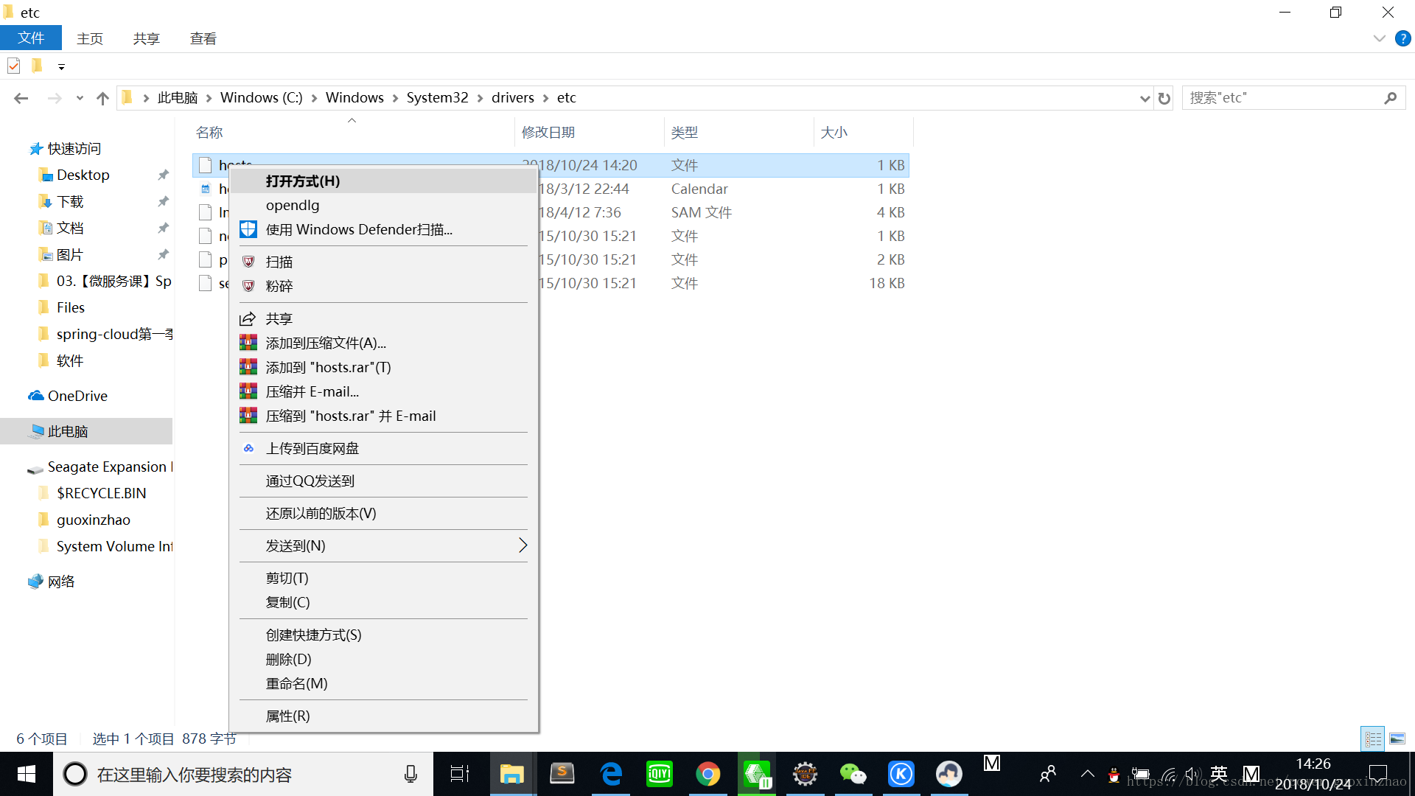Open the gear-shaped IDE app on taskbar
Screen dimensions: 1415x796
click(x=805, y=774)
